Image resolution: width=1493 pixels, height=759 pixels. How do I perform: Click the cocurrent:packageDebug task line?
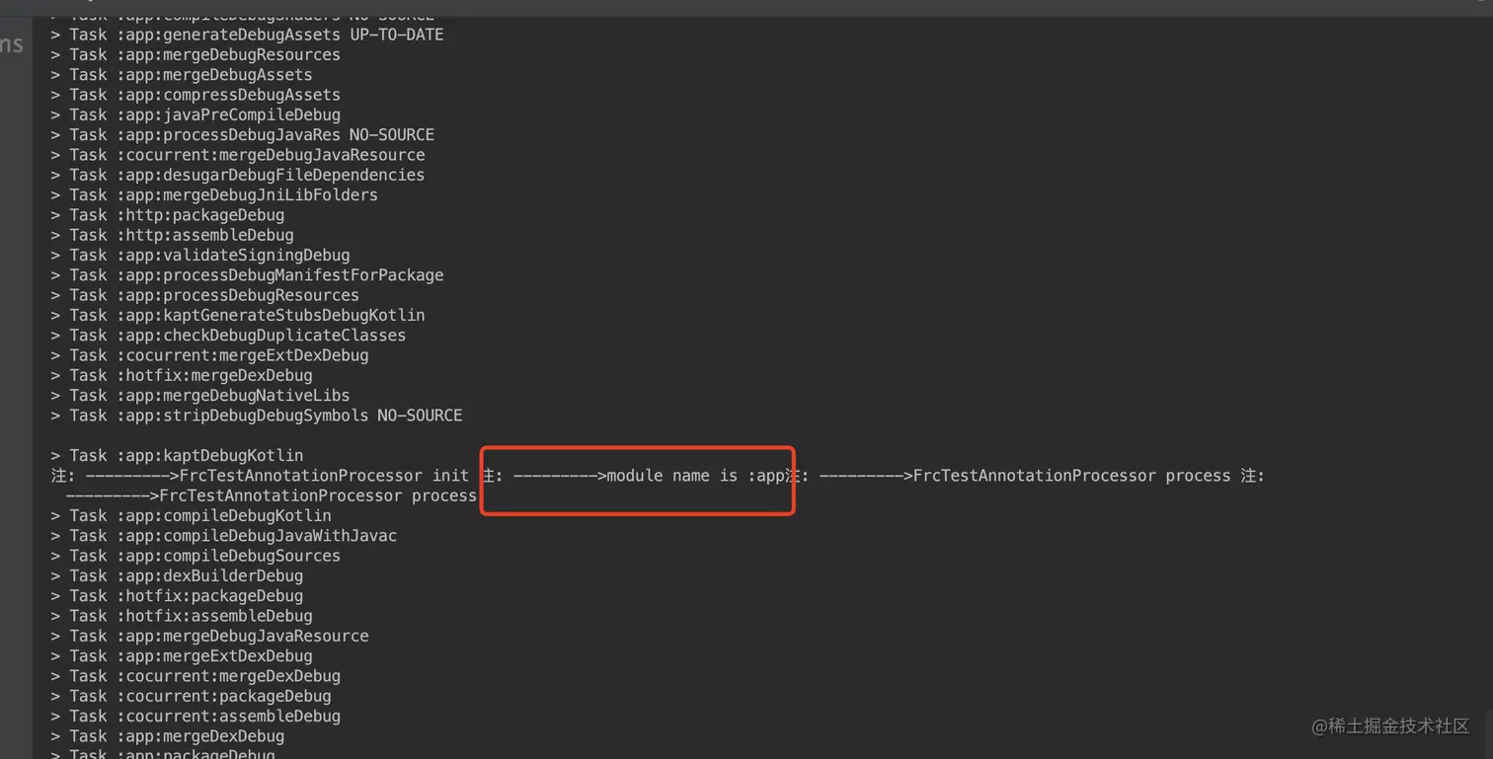pyautogui.click(x=191, y=696)
